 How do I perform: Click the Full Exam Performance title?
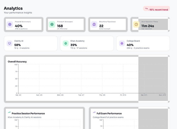coord(109,113)
